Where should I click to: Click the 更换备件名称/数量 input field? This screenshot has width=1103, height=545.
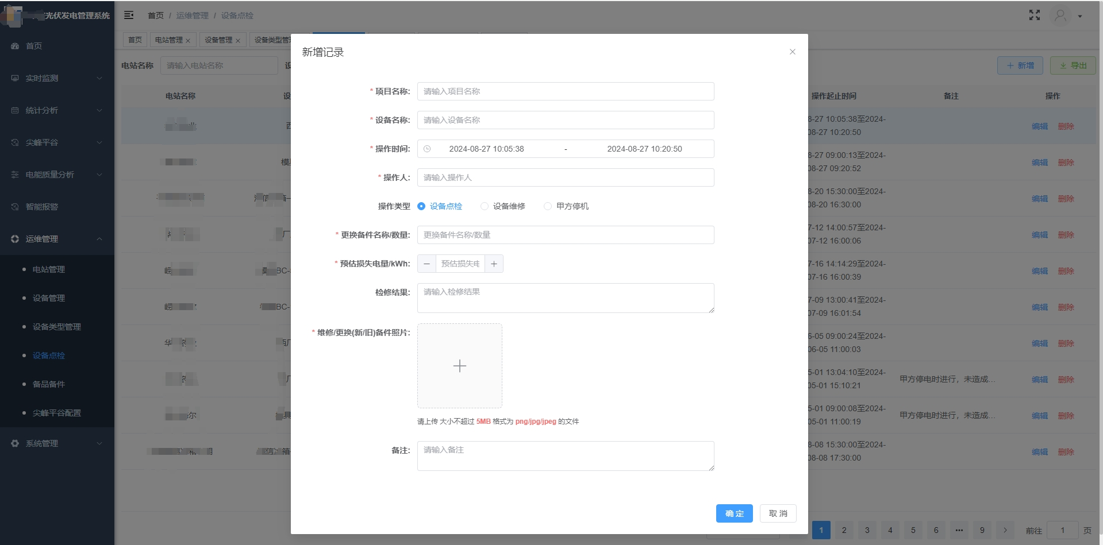coord(566,235)
